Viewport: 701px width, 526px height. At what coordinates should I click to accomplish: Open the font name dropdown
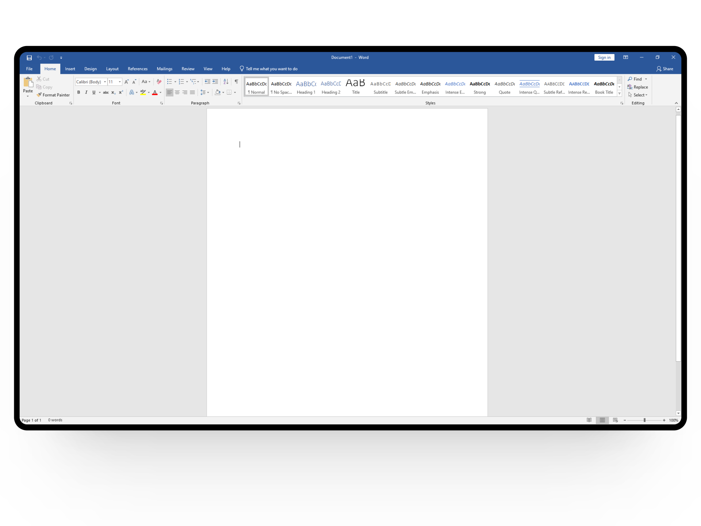pyautogui.click(x=105, y=82)
